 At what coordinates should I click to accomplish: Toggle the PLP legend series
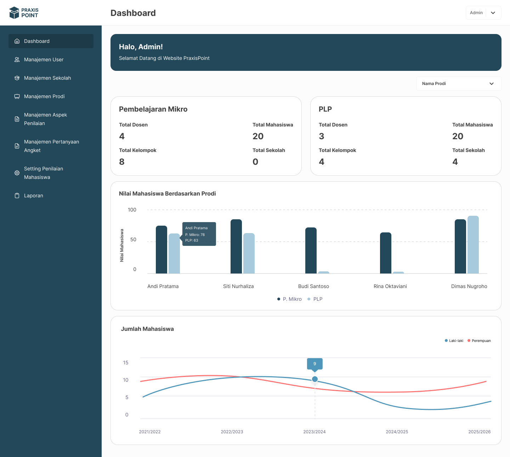coord(315,299)
